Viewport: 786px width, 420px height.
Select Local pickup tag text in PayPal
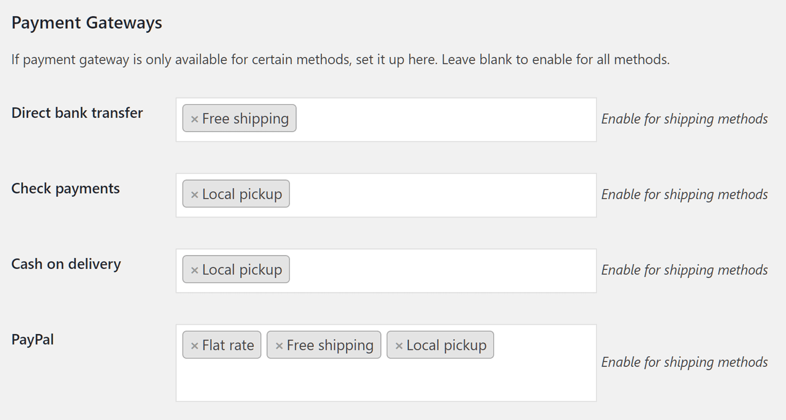pyautogui.click(x=446, y=345)
